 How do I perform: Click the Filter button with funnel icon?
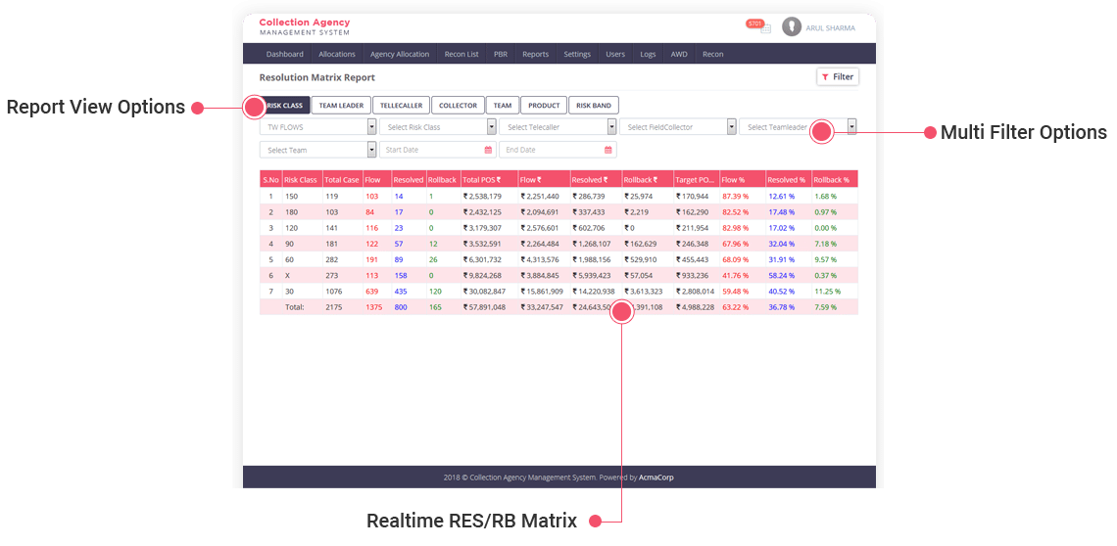pos(837,77)
